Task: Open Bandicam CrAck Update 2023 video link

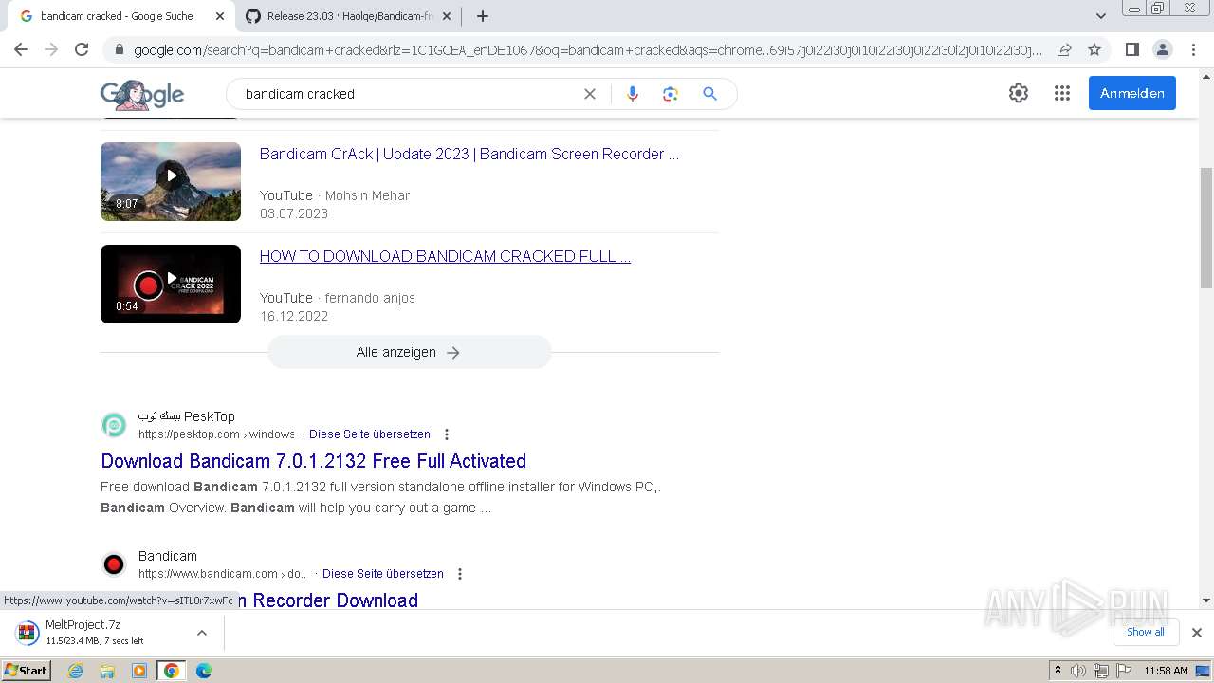Action: (x=469, y=154)
